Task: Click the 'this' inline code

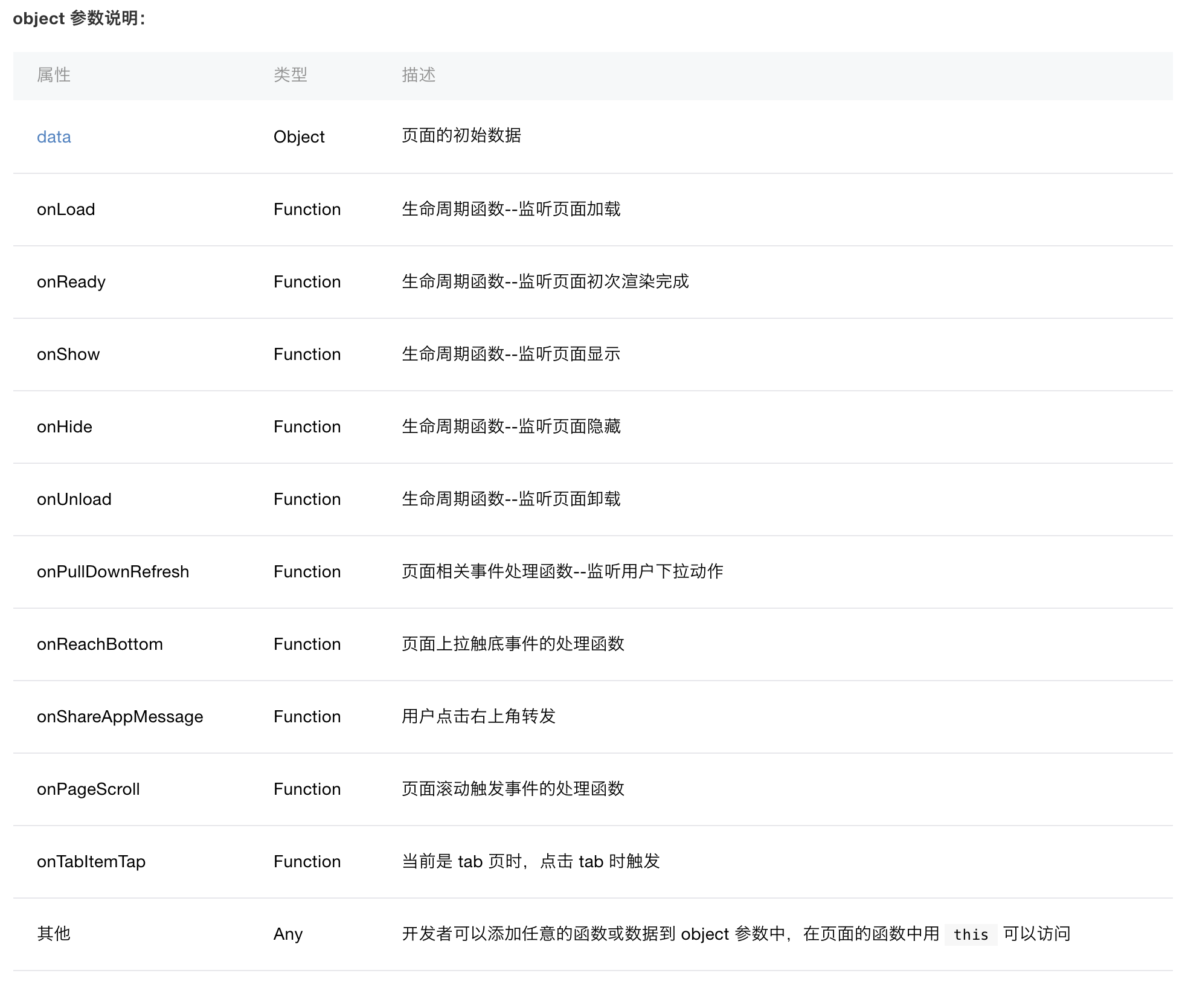Action: tap(971, 935)
